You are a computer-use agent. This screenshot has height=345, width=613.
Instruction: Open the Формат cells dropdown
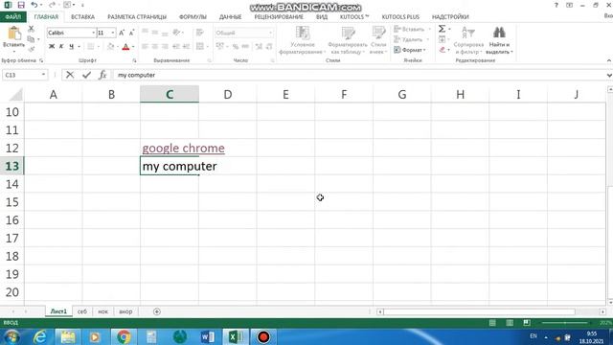410,50
